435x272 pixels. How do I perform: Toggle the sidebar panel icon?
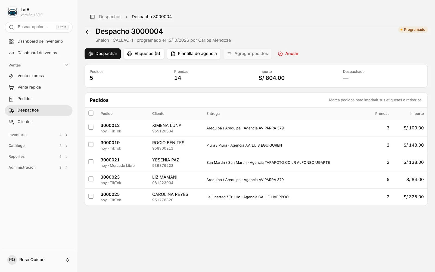(x=92, y=17)
